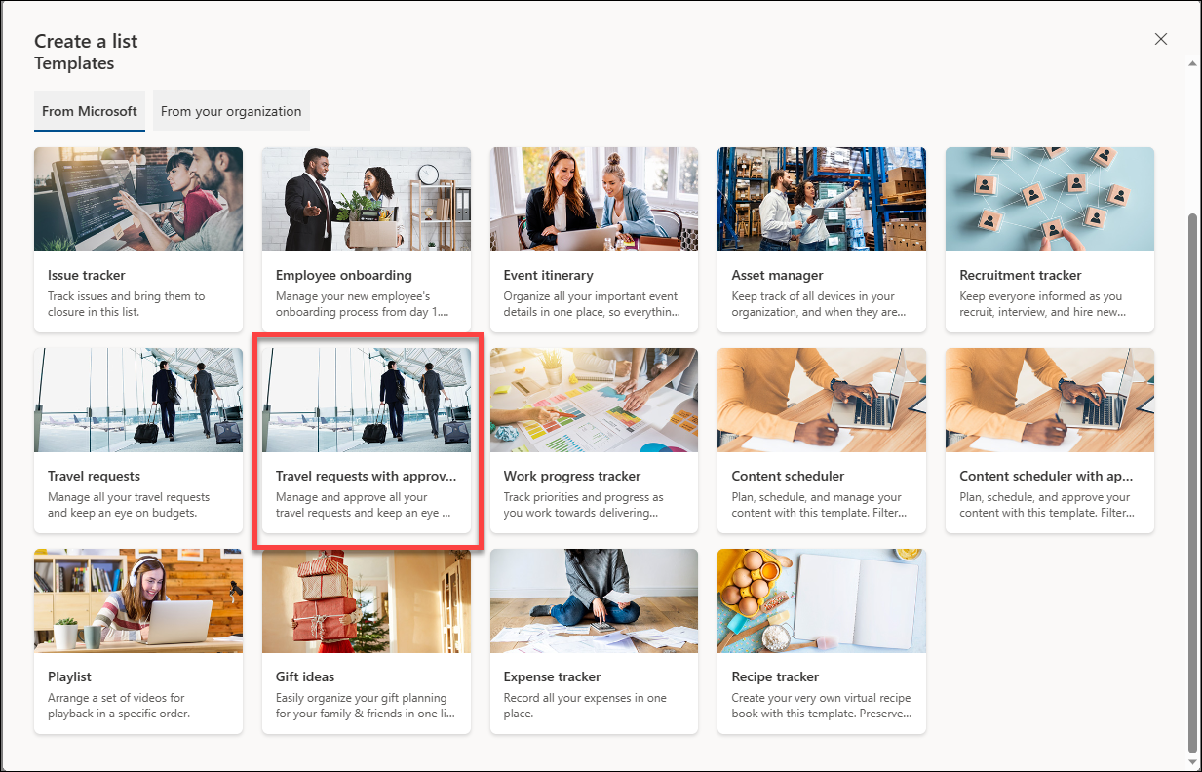Click 'Travel requests with approv...' title

(x=367, y=476)
